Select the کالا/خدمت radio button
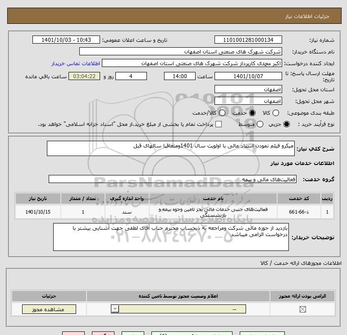 pyautogui.click(x=222, y=113)
